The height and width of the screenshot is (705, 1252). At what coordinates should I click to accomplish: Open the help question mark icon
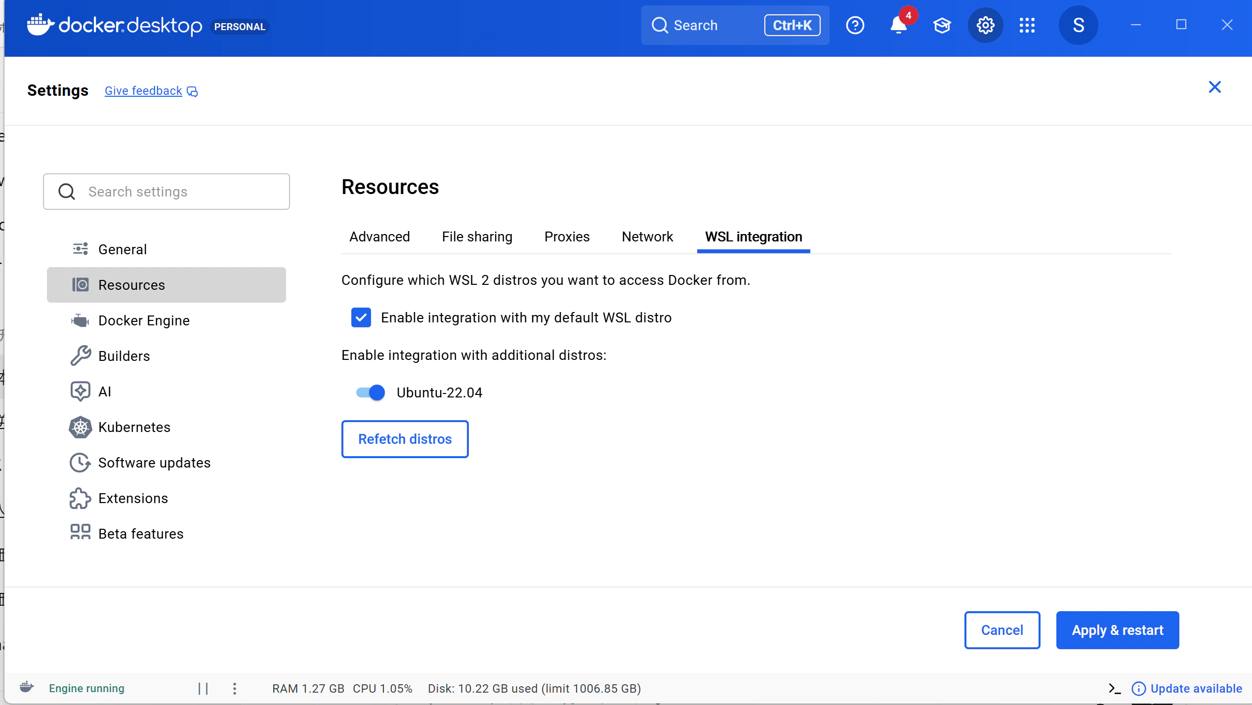tap(855, 25)
